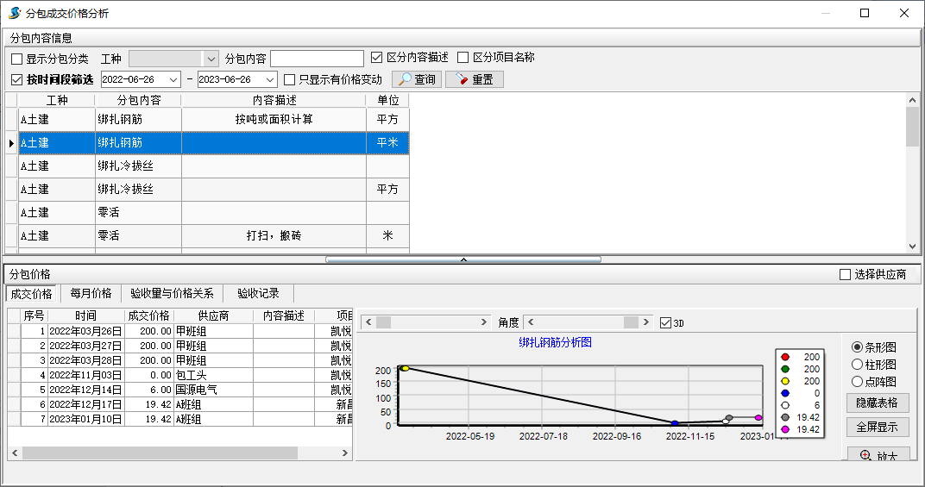
Task: Open the start date 2022-06-26 picker
Action: pyautogui.click(x=173, y=79)
